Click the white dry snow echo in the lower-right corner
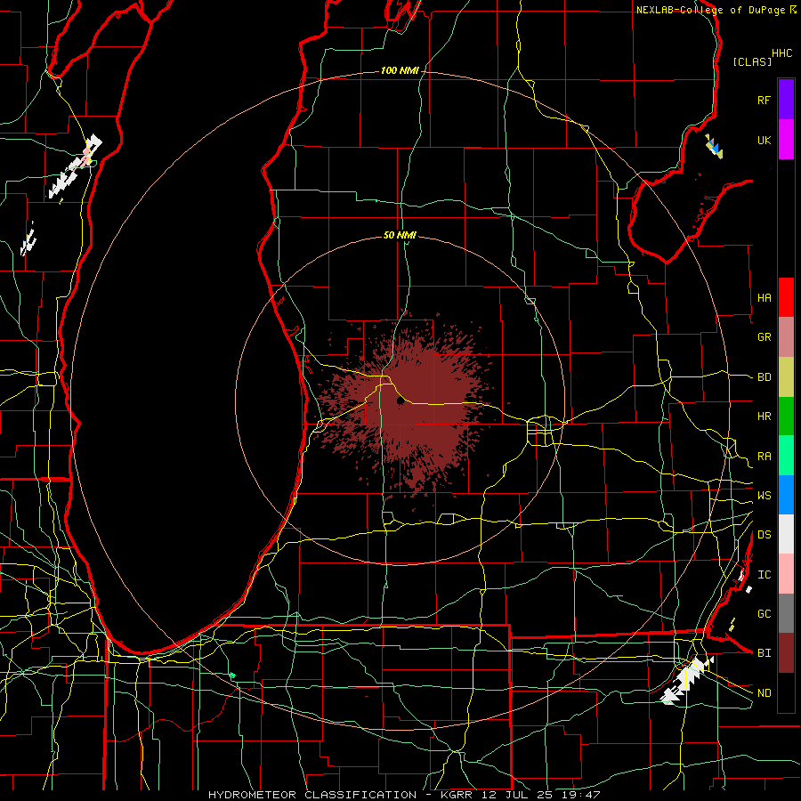 [x=687, y=679]
